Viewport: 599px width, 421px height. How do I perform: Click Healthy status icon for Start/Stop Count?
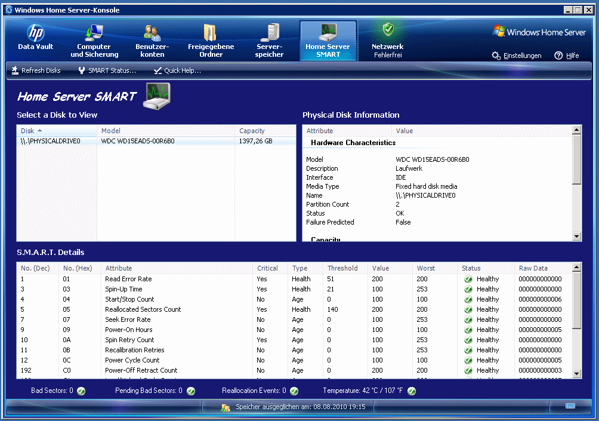pyautogui.click(x=468, y=299)
